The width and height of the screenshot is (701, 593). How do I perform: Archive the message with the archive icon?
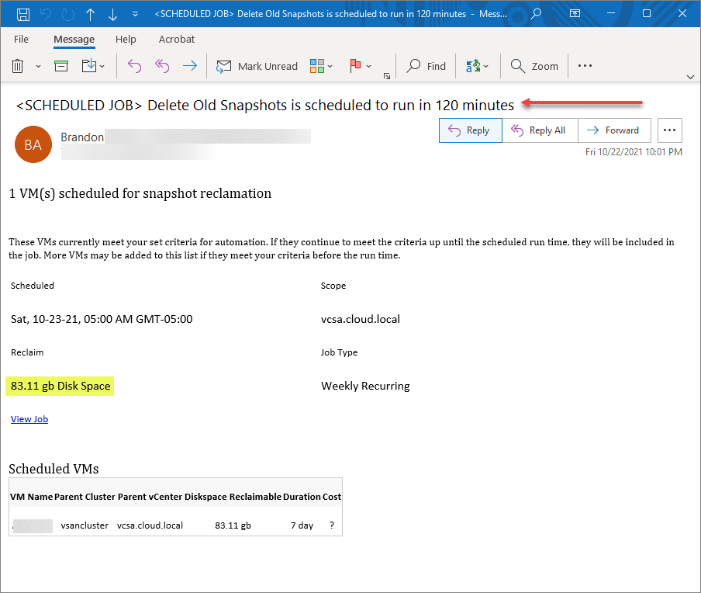point(61,66)
